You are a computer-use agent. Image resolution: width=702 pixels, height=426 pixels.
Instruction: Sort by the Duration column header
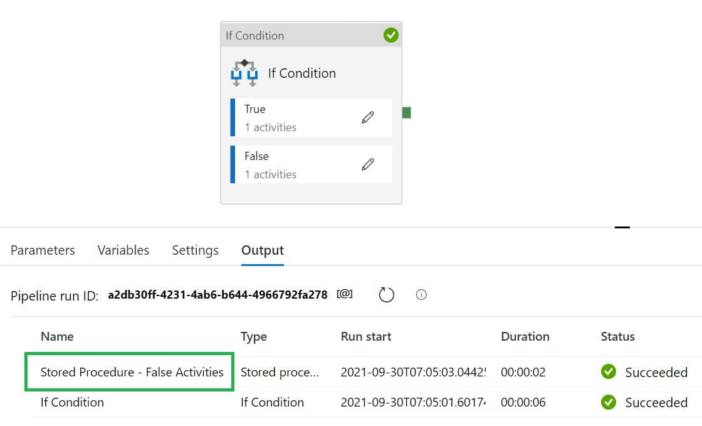tap(525, 336)
